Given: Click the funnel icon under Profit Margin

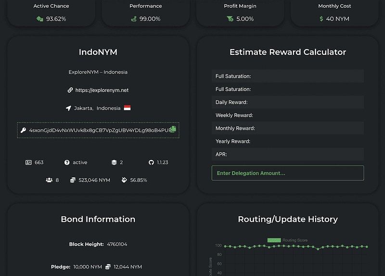Looking at the screenshot, I should (230, 19).
